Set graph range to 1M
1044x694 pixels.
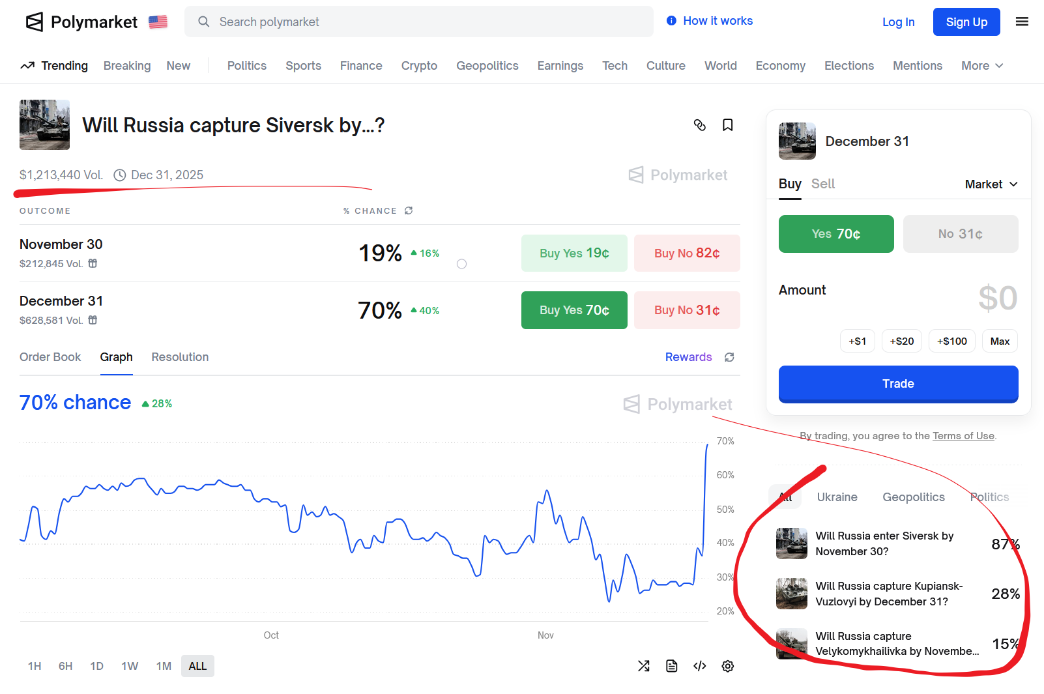point(164,666)
